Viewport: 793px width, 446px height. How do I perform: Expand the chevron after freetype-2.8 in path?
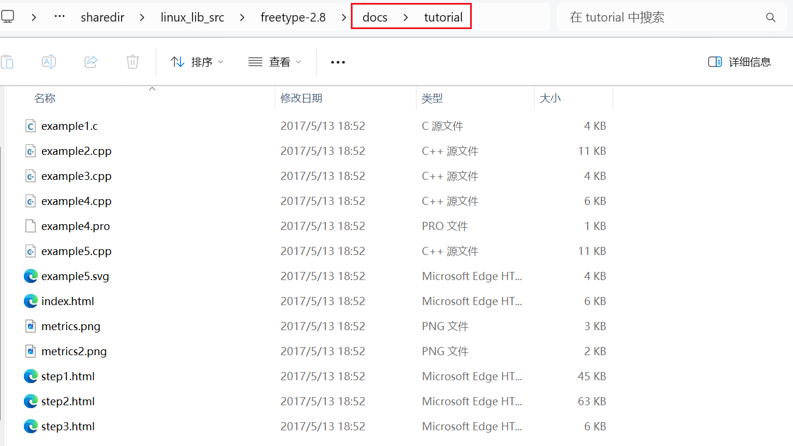click(344, 17)
